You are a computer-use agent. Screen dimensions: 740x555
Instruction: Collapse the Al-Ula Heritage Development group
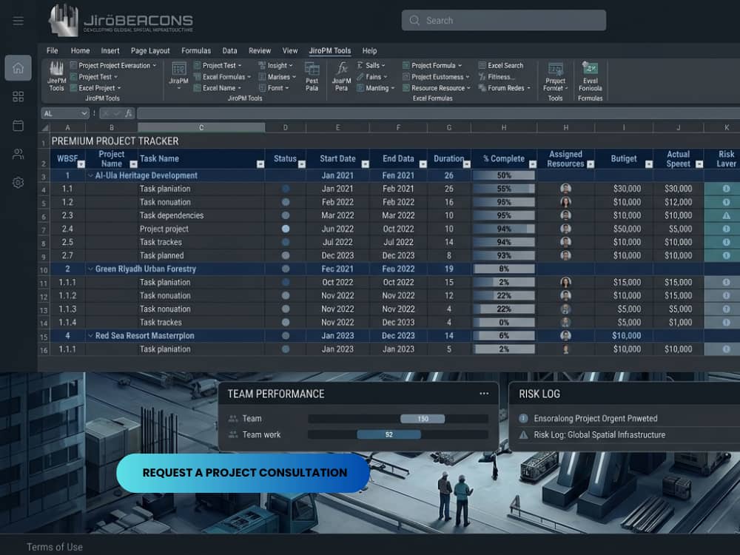[x=90, y=175]
